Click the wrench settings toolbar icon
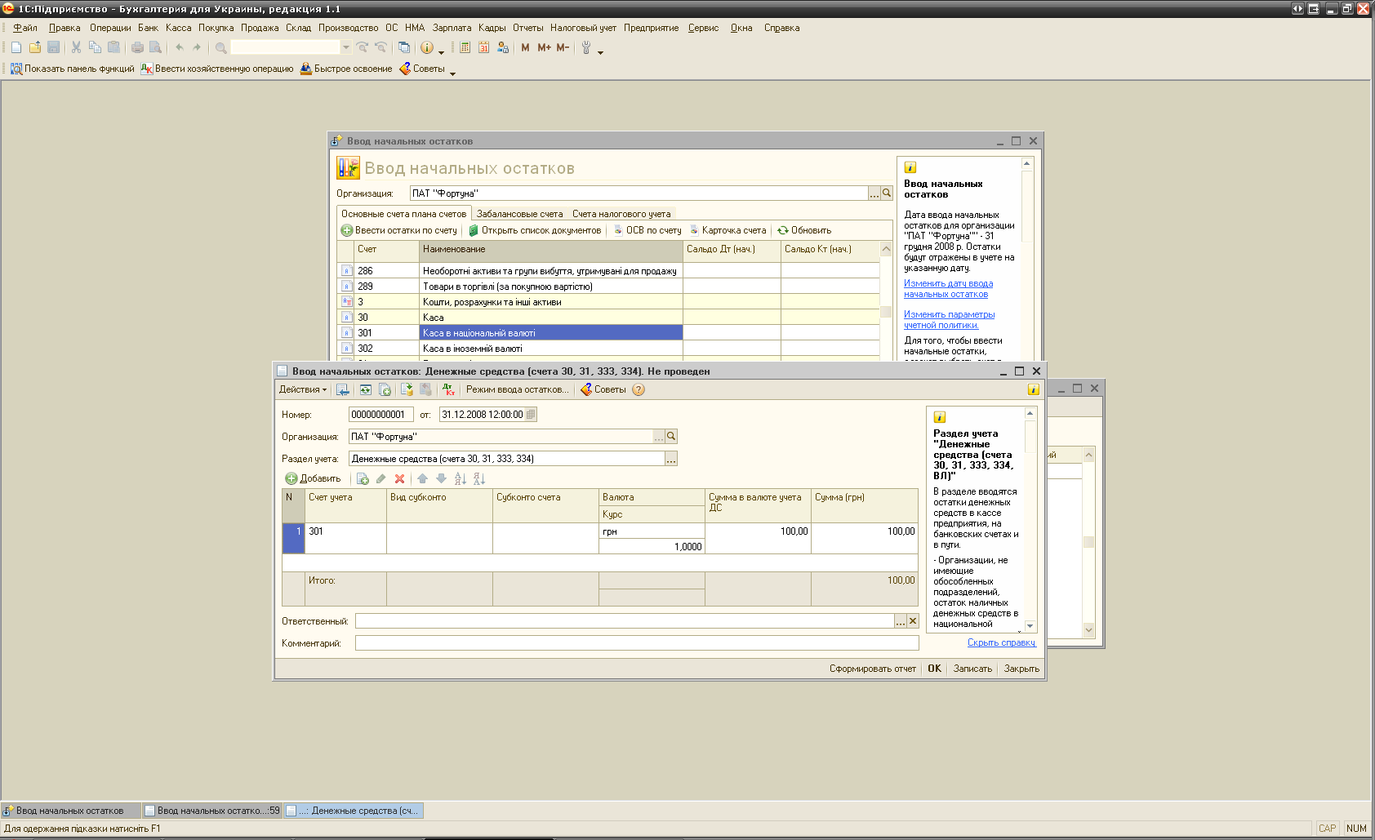Image resolution: width=1375 pixels, height=840 pixels. (x=585, y=47)
